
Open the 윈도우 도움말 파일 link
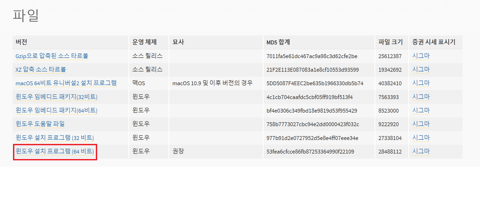pos(40,124)
